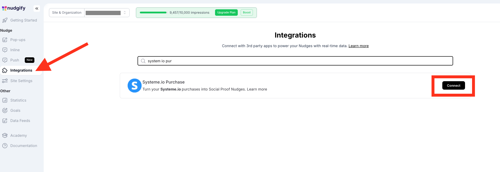Click the Site Settings sliders icon
The width and height of the screenshot is (500, 172).
[x=5, y=81]
